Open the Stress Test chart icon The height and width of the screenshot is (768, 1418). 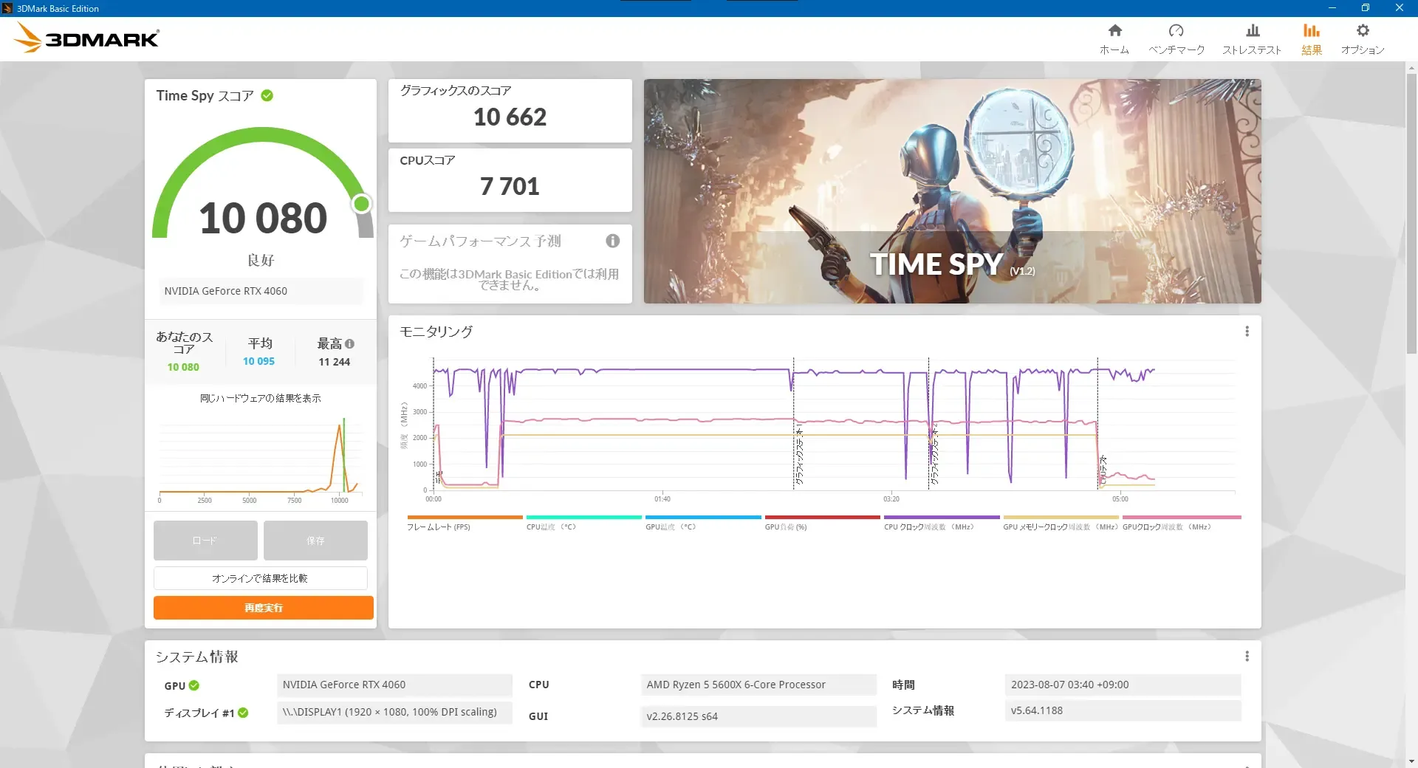click(1252, 31)
